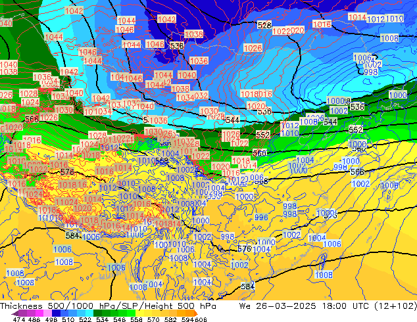This screenshot has width=417, height=322.
Task: Click the legend value '522'
Action: [86, 319]
